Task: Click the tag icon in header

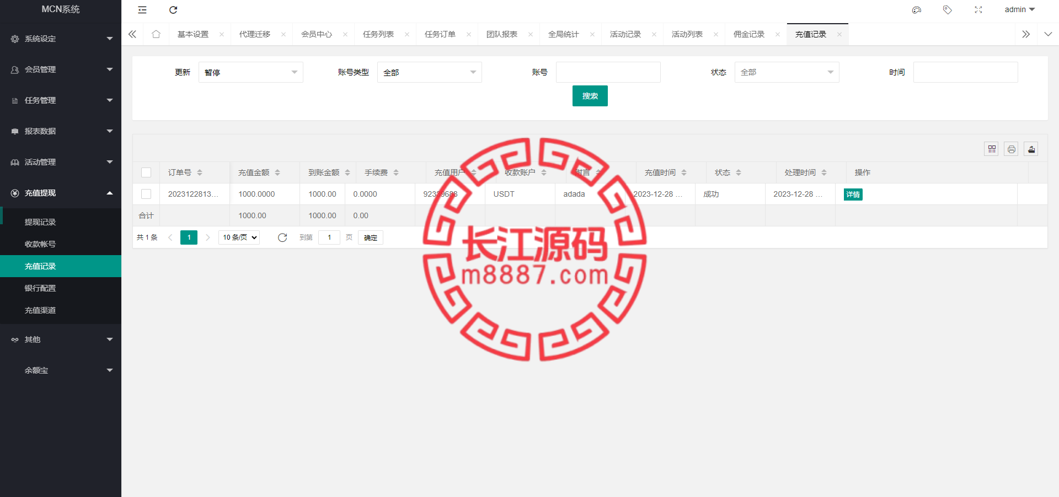Action: click(947, 10)
